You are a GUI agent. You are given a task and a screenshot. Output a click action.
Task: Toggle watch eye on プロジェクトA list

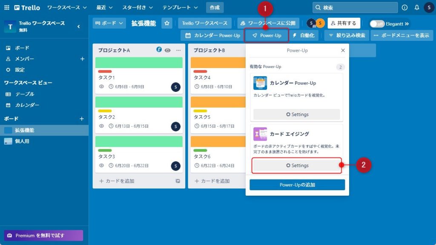(167, 50)
